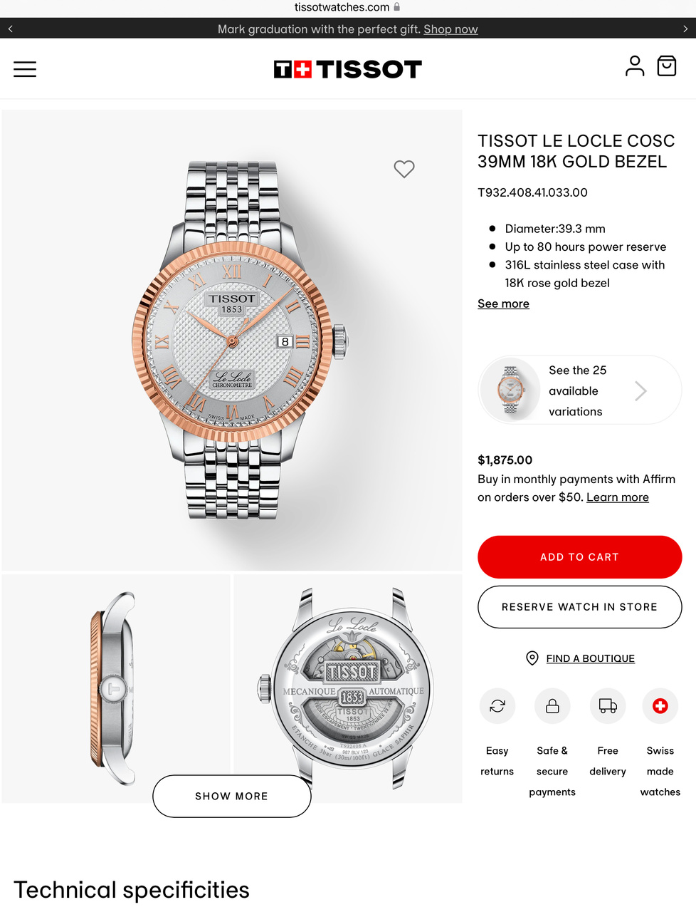Open the FIND A BOUTIQUE link
The height and width of the screenshot is (912, 696).
pos(590,658)
